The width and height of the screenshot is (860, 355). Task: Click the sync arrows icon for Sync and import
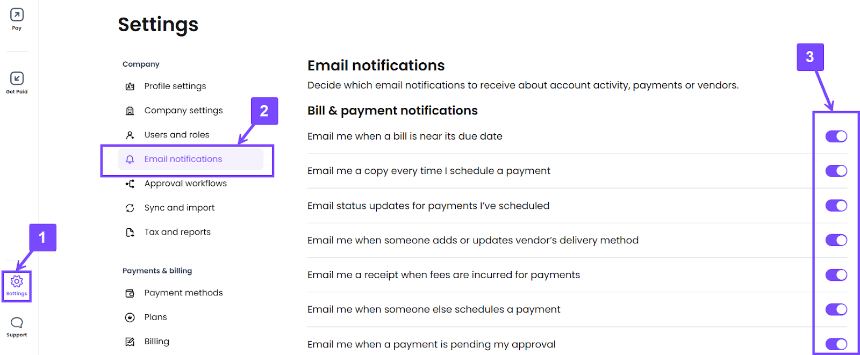tap(130, 207)
